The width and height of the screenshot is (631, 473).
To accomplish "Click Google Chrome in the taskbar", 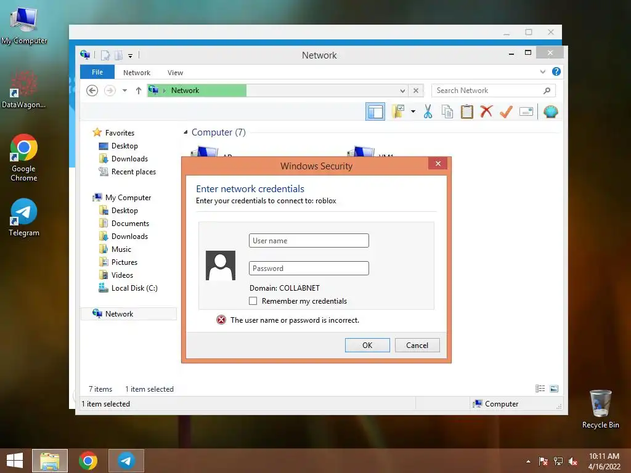I will (88, 461).
